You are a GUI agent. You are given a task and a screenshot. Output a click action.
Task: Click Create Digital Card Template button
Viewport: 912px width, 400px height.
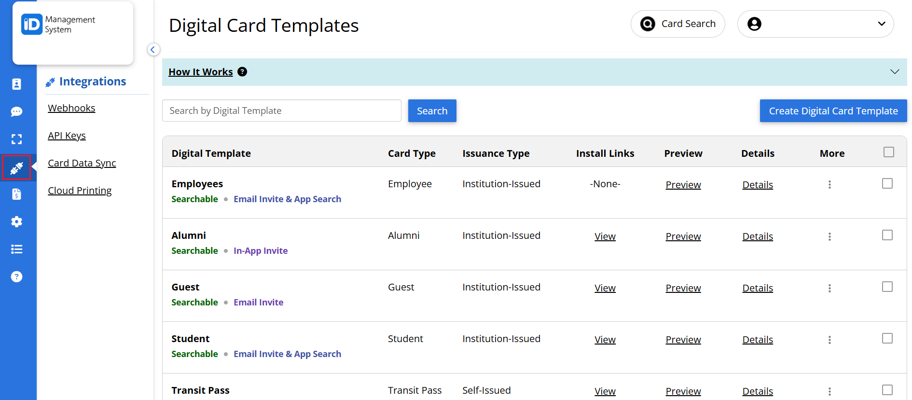[x=833, y=111]
